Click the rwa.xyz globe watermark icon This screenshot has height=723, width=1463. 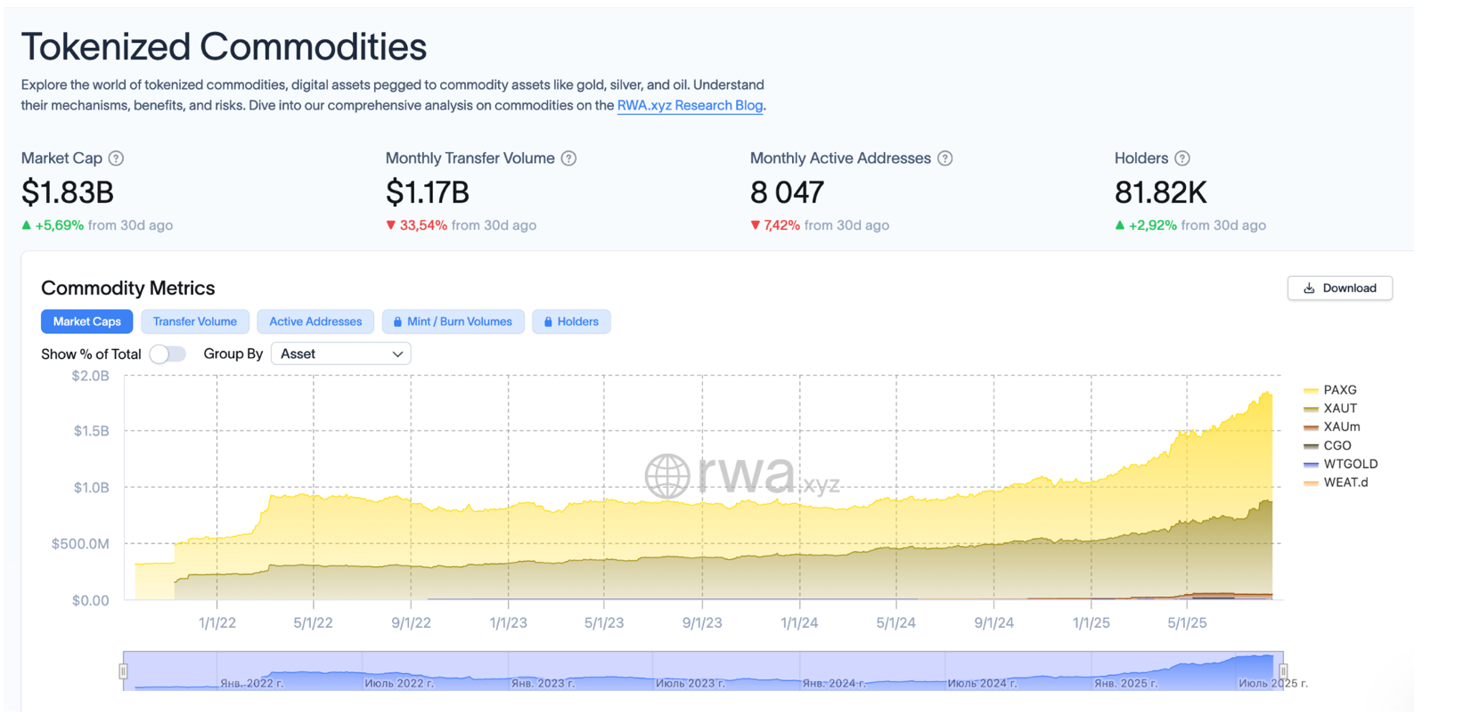[x=667, y=476]
